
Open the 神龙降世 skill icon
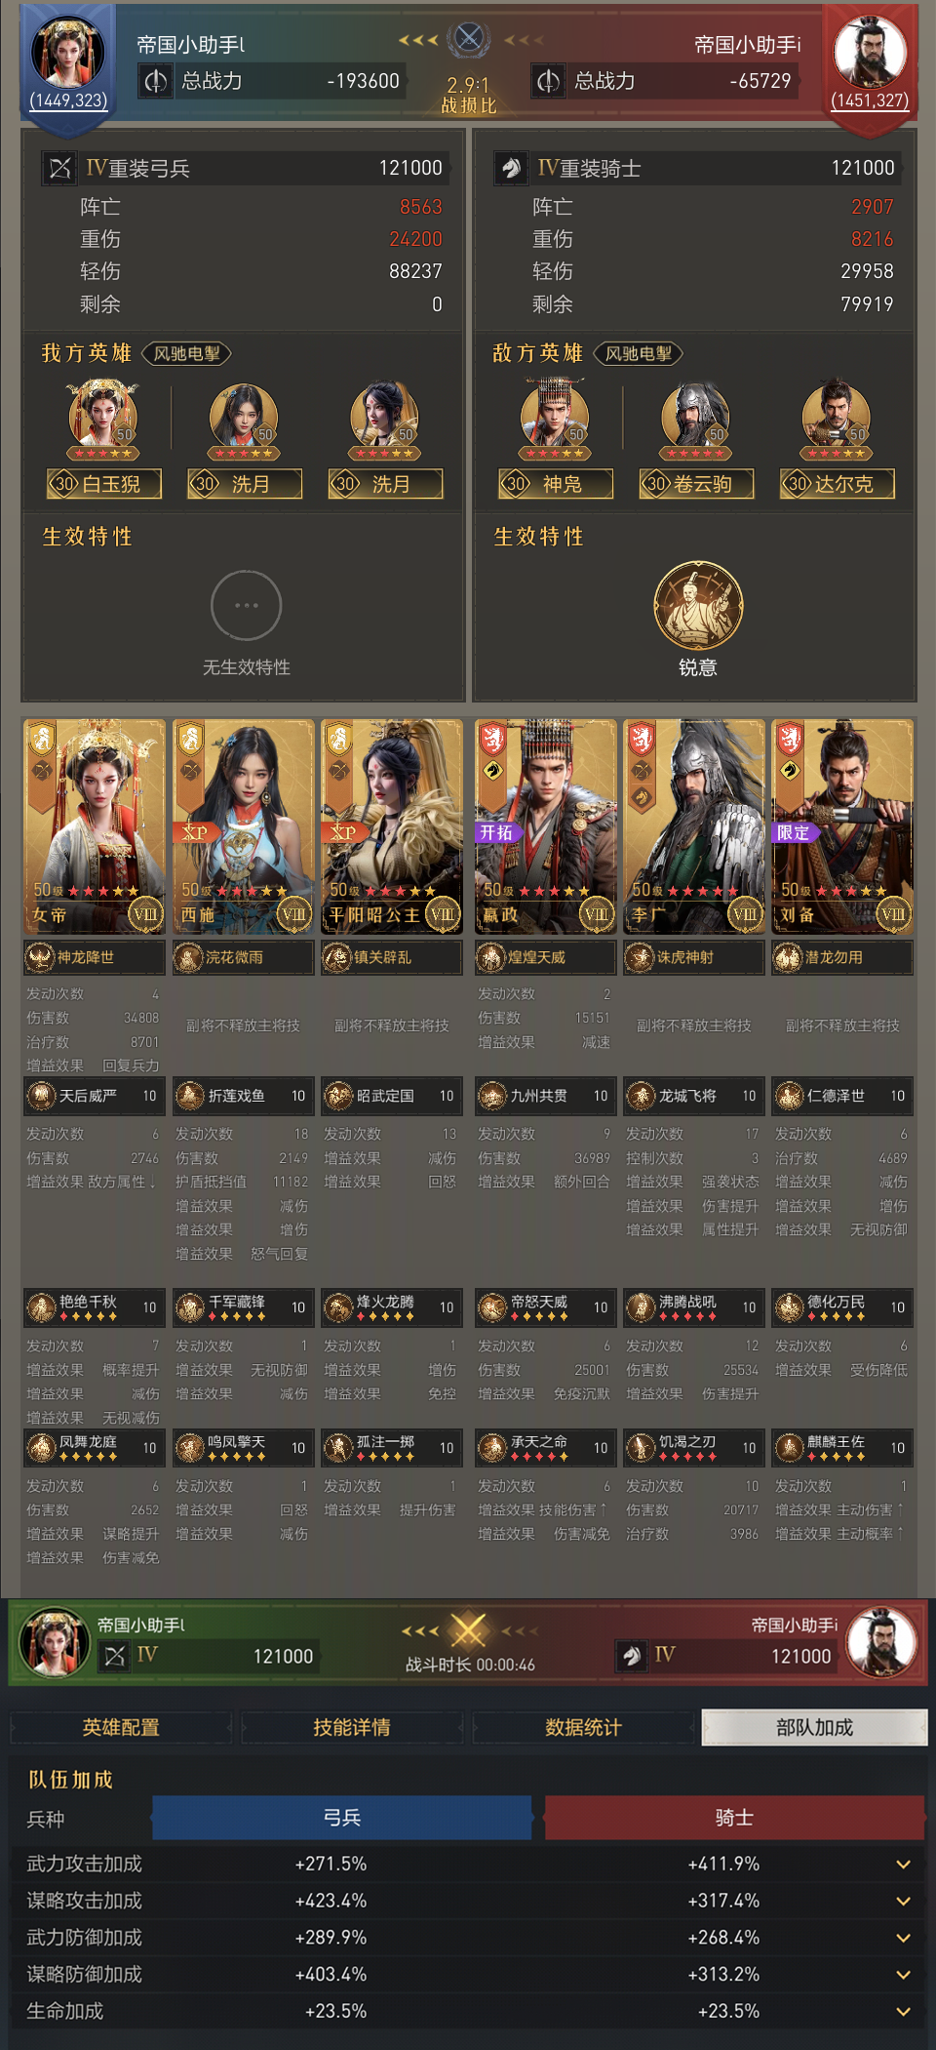click(39, 957)
